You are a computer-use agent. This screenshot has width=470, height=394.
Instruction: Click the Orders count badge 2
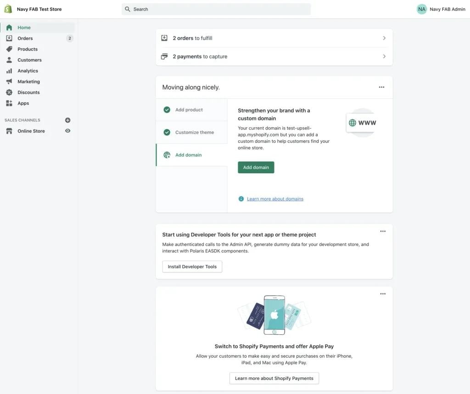70,39
